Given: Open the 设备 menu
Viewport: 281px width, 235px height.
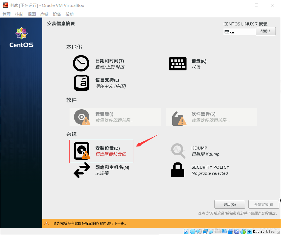Looking at the screenshot, I should pos(57,14).
